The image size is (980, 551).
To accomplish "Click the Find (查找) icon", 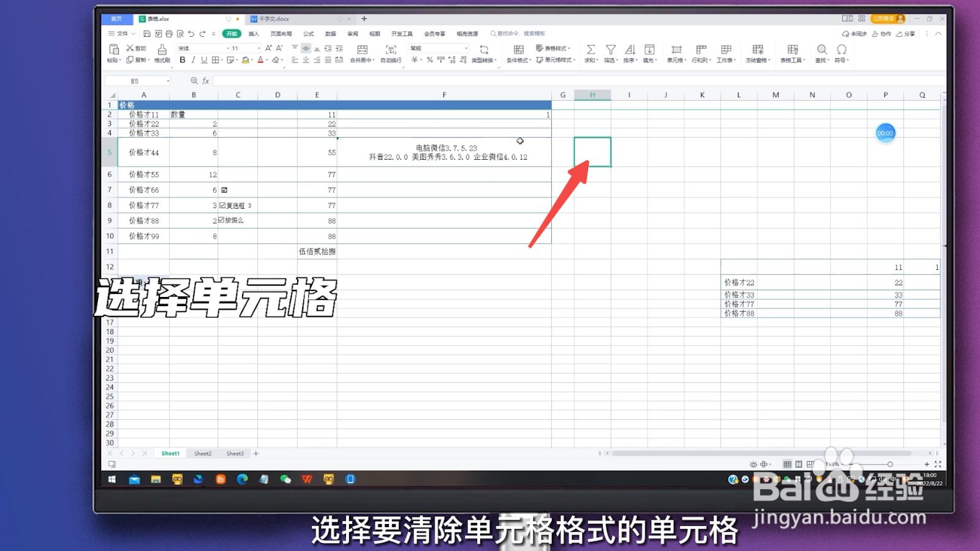I will [822, 50].
